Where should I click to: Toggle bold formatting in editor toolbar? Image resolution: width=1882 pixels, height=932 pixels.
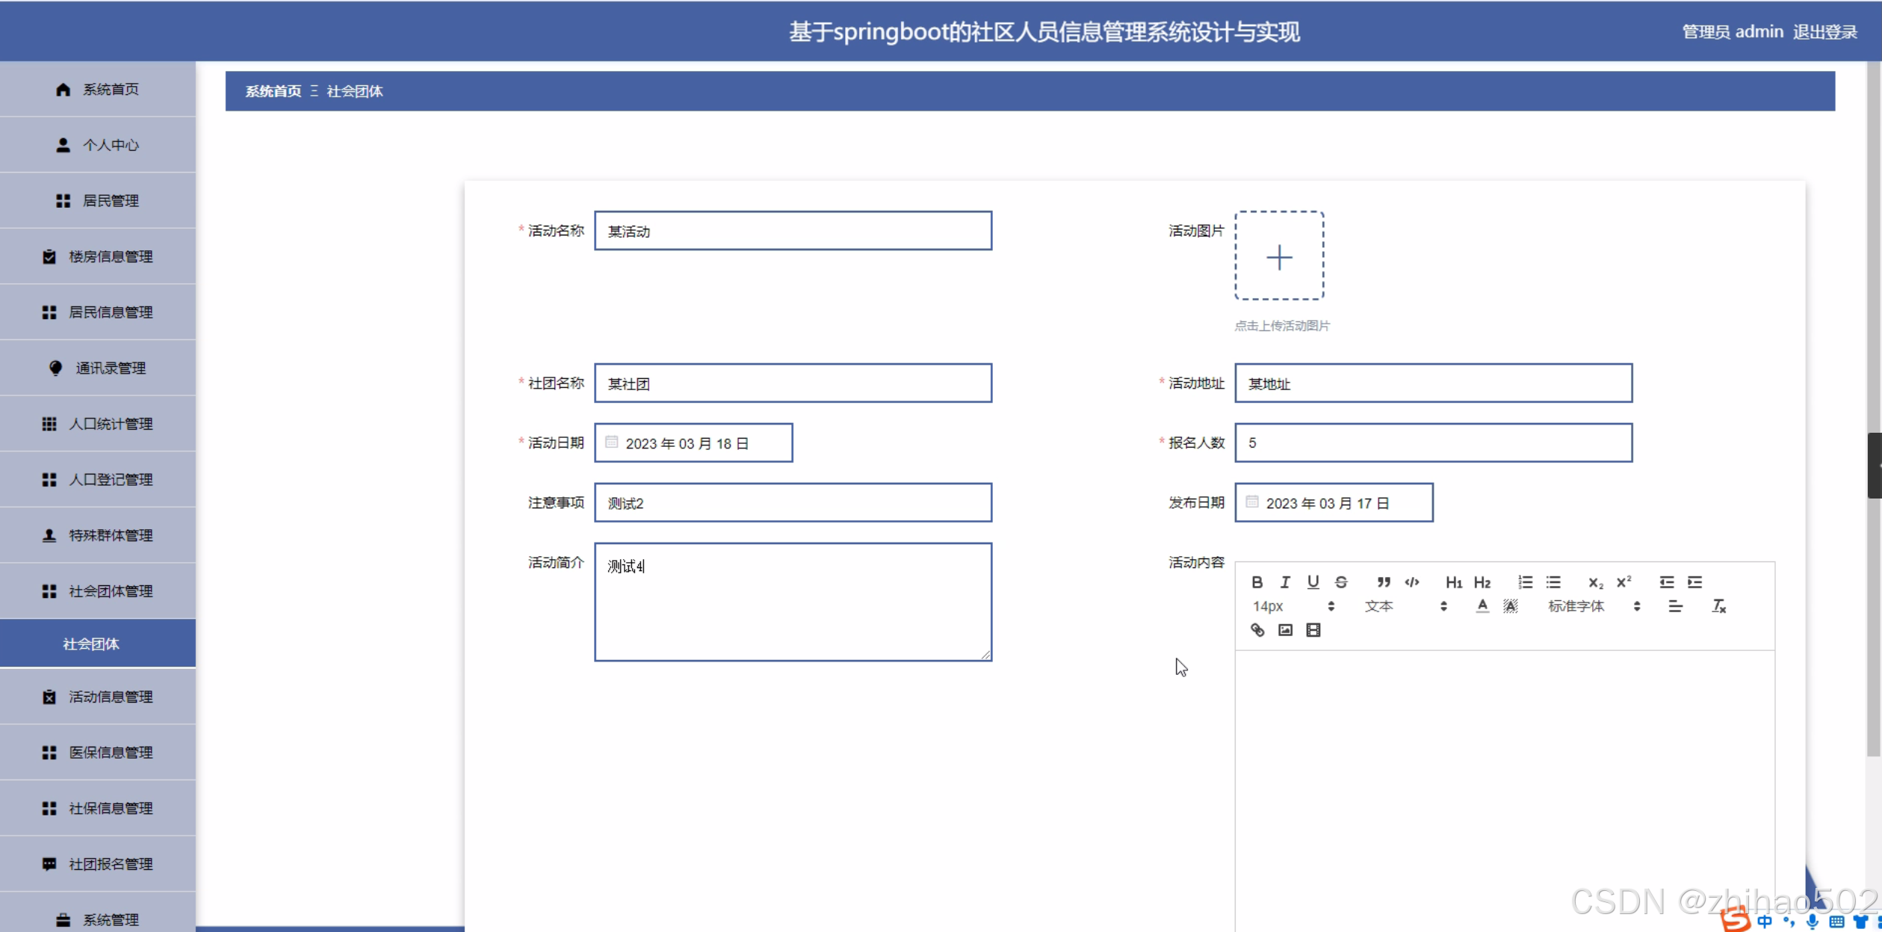1257,582
